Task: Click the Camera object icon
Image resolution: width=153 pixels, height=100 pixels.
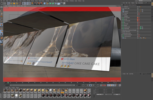Action: [x=61, y=4]
